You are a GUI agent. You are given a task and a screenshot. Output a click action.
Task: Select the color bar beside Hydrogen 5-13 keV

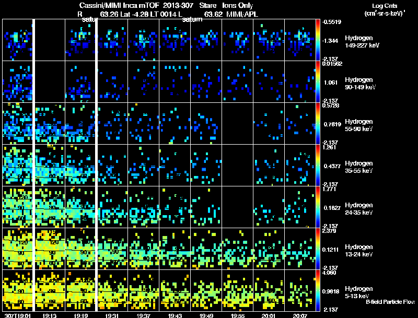coord(318,291)
